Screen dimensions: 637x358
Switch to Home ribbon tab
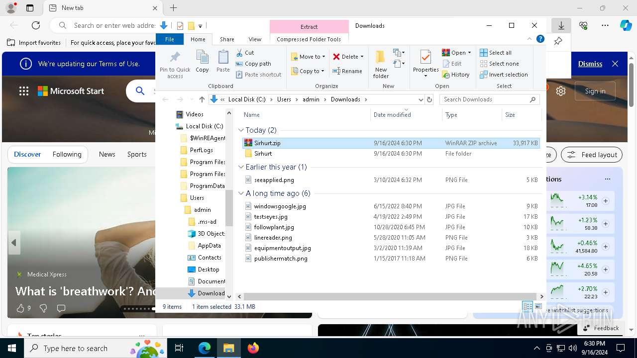198,39
